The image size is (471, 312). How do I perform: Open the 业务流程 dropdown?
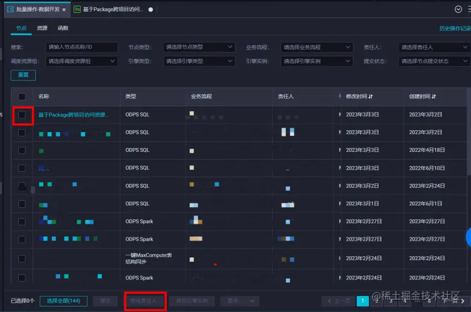click(316, 47)
